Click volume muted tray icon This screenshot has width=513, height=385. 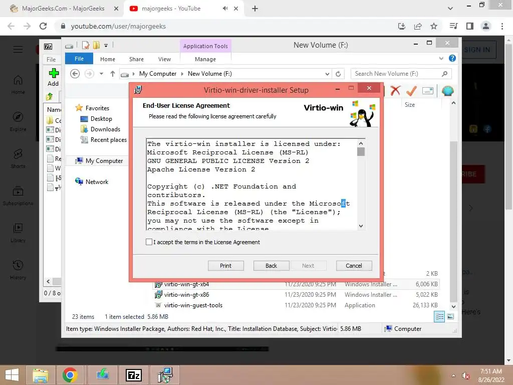[x=465, y=375]
